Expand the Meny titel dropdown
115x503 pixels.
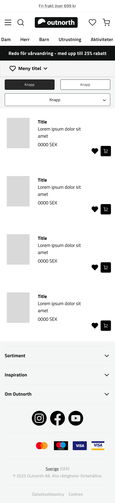tap(29, 69)
